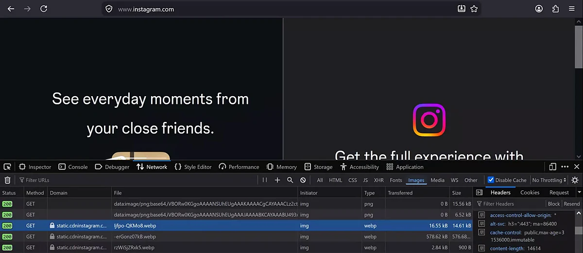Toggle responsive design mode icon
Viewport: 583px width, 253px height.
[x=553, y=167]
